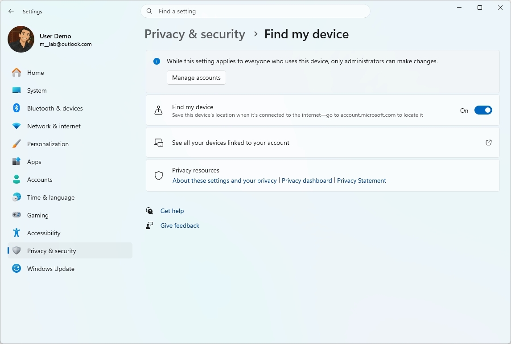
Task: Disable the Find my device toggle
Action: point(483,110)
